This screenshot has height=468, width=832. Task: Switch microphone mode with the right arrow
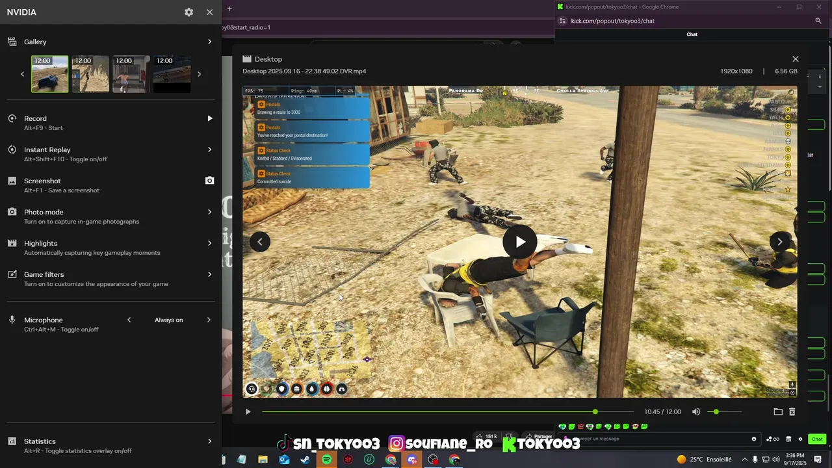[x=209, y=320]
